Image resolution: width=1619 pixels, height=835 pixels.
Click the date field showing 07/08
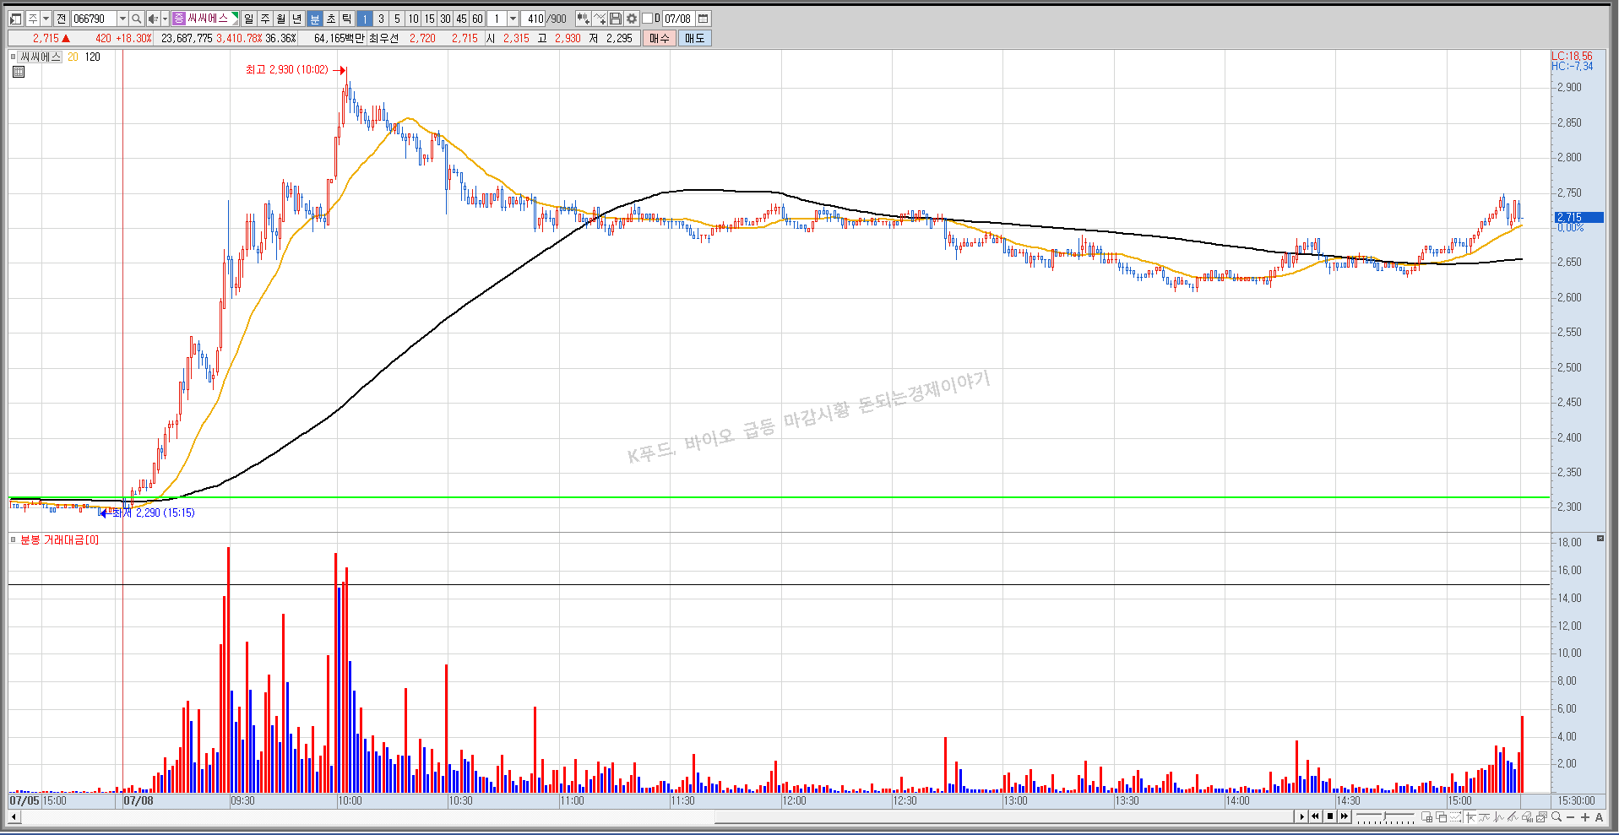[678, 19]
